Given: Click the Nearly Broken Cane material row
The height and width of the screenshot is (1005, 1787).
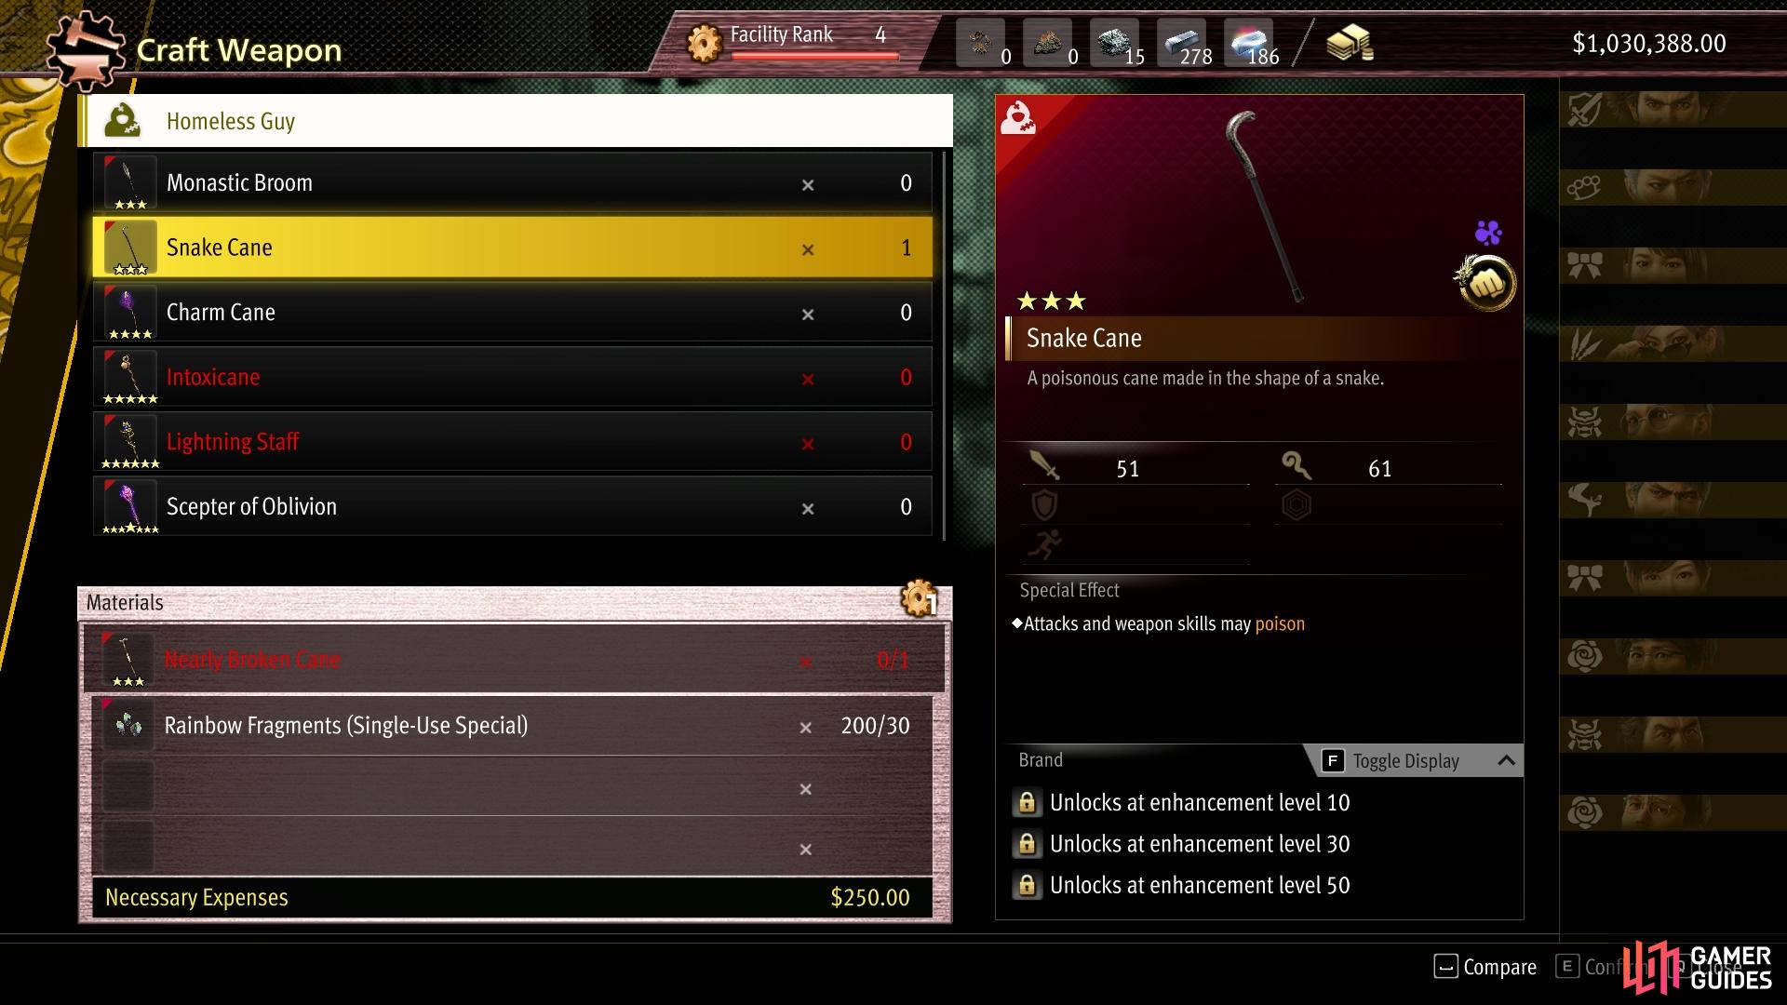Looking at the screenshot, I should tap(515, 660).
